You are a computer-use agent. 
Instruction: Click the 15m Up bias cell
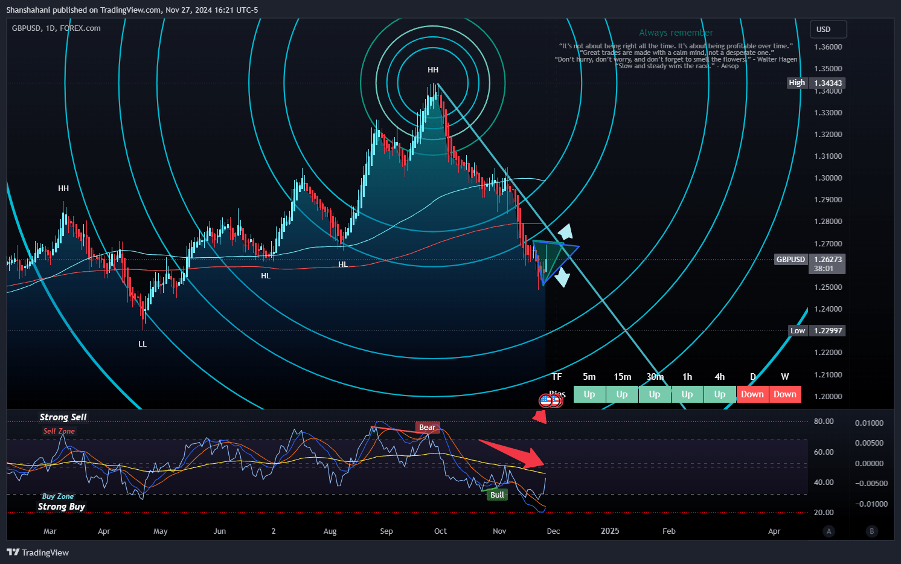point(622,394)
